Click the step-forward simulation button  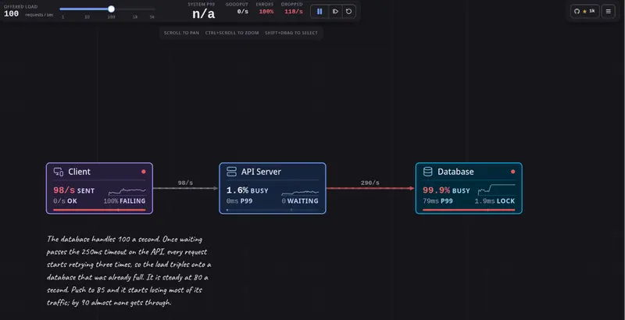[335, 12]
